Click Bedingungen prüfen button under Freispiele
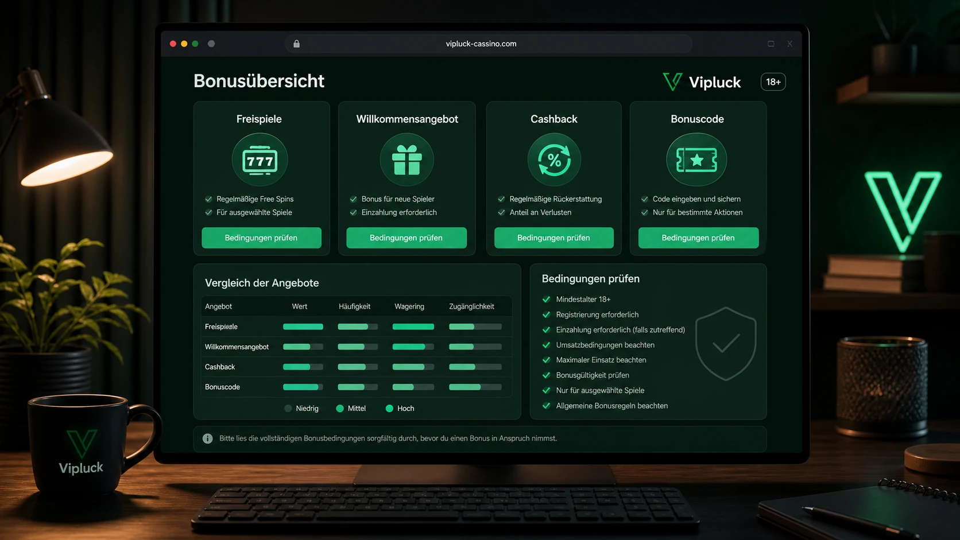 click(261, 238)
